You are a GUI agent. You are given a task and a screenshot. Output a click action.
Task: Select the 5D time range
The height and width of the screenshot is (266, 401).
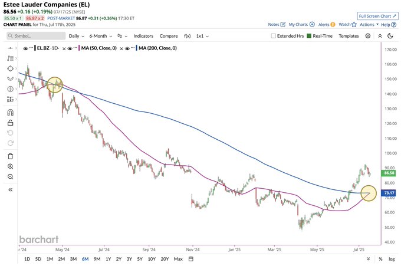click(38, 259)
